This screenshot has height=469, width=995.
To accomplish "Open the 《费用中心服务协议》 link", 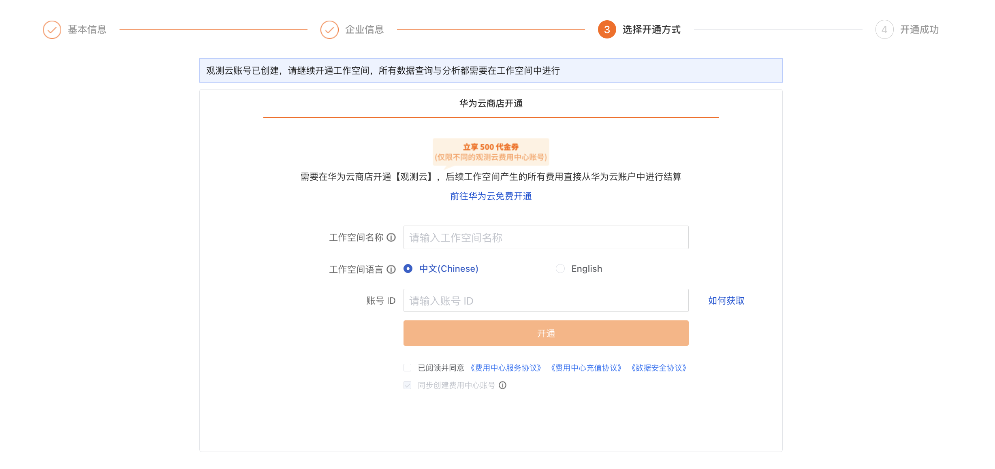I will 506,368.
